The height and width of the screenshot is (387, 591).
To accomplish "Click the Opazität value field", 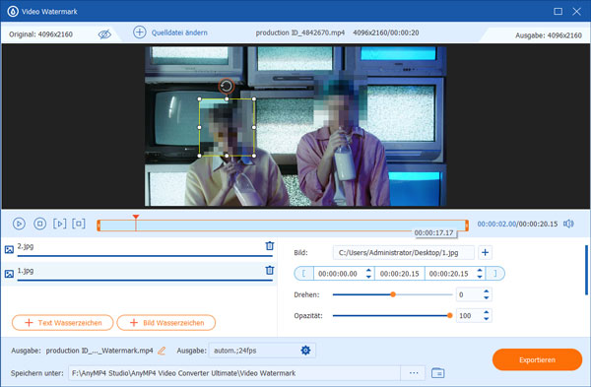I will click(x=469, y=316).
